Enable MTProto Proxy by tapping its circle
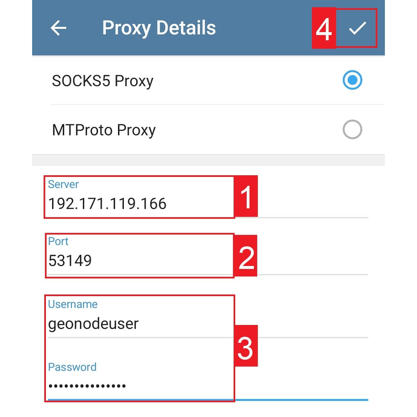Image resolution: width=417 pixels, height=417 pixels. click(352, 129)
